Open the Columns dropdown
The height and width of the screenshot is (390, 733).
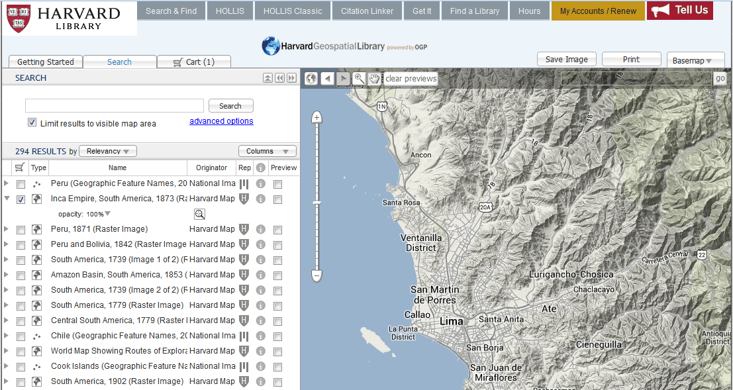[267, 150]
